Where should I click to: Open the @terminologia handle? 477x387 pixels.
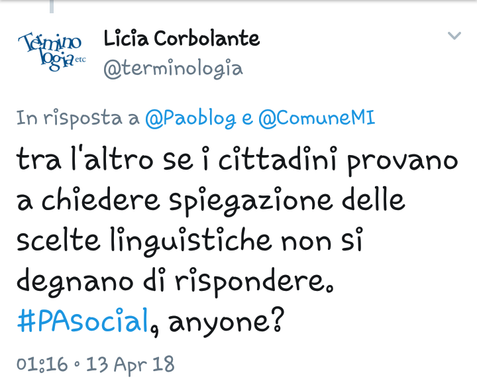click(x=173, y=68)
